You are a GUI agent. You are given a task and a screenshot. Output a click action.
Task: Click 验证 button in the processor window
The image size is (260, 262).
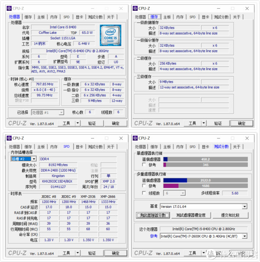click(92, 123)
